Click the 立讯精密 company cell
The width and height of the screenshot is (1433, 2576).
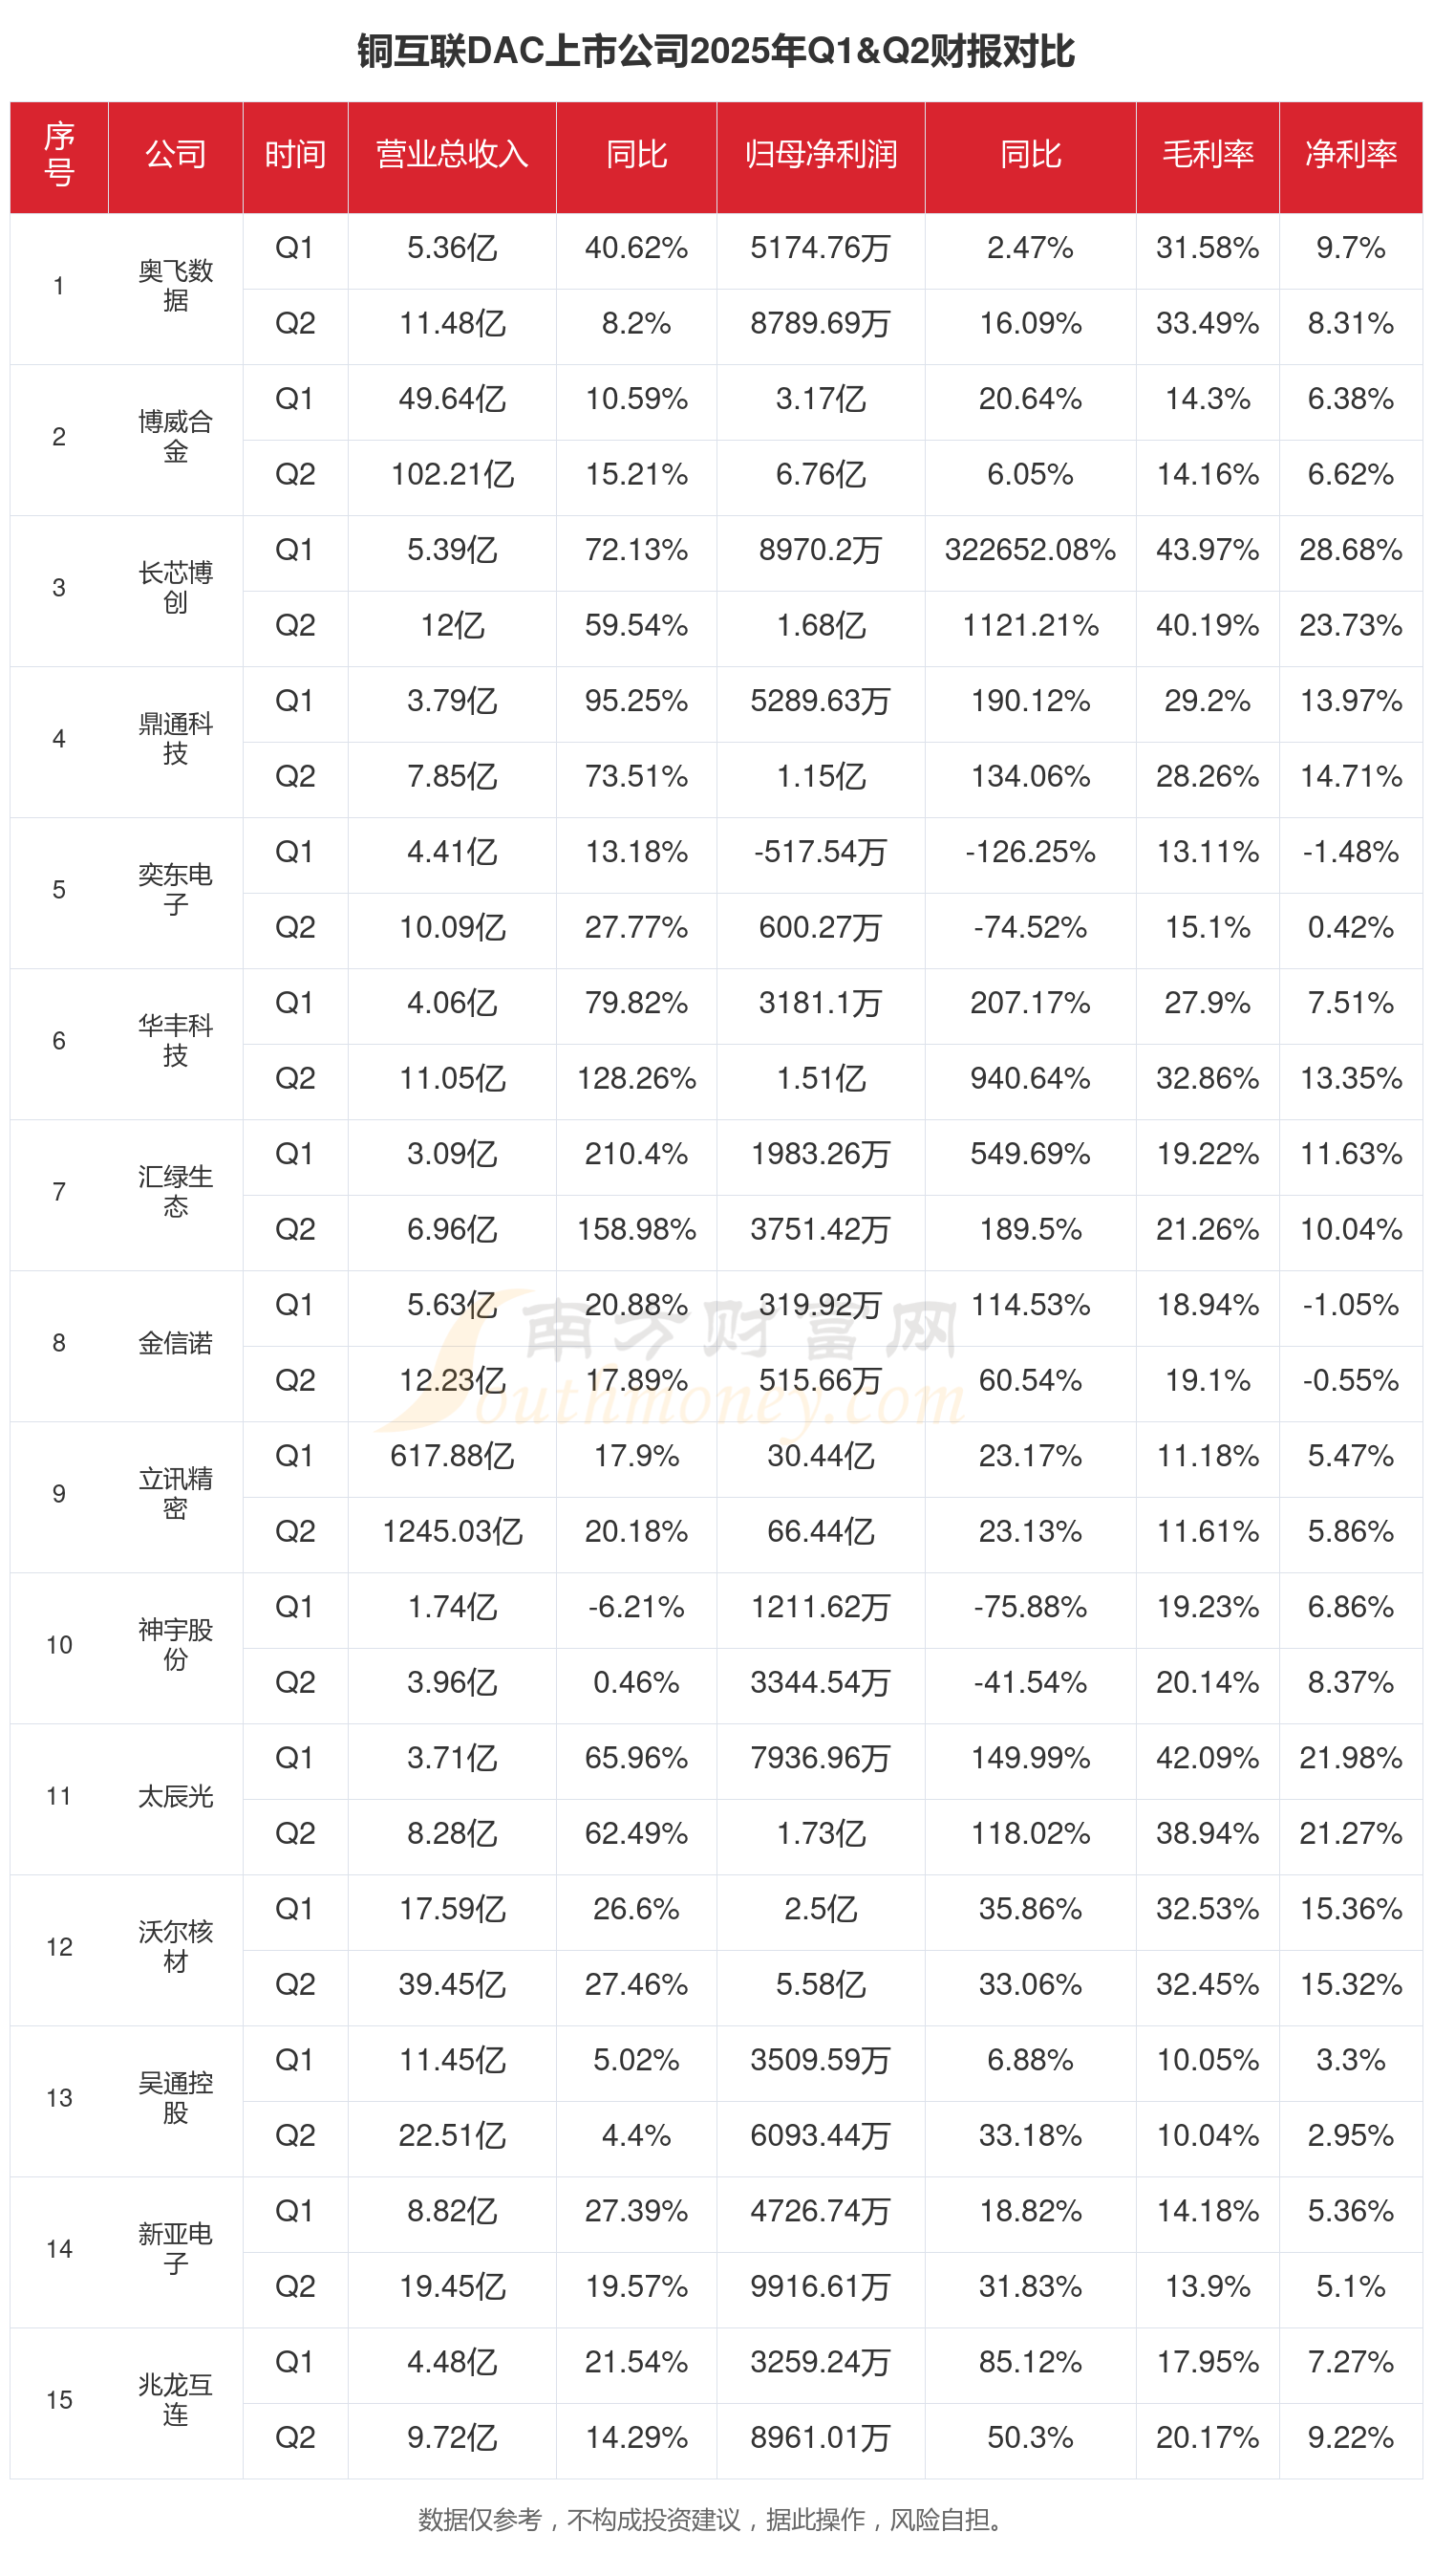pyautogui.click(x=175, y=1493)
